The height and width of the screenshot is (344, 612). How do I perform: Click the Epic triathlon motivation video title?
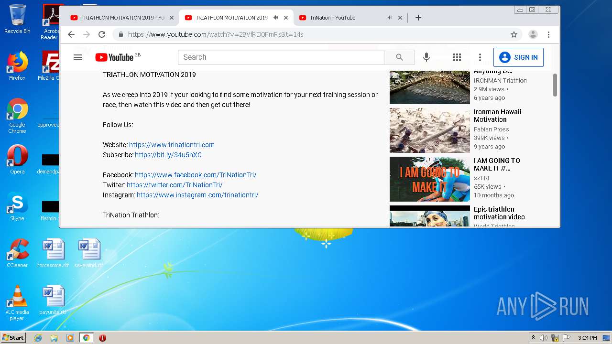(499, 213)
